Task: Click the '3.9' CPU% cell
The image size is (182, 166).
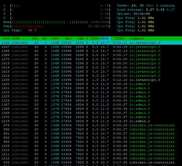Action: 95,163
